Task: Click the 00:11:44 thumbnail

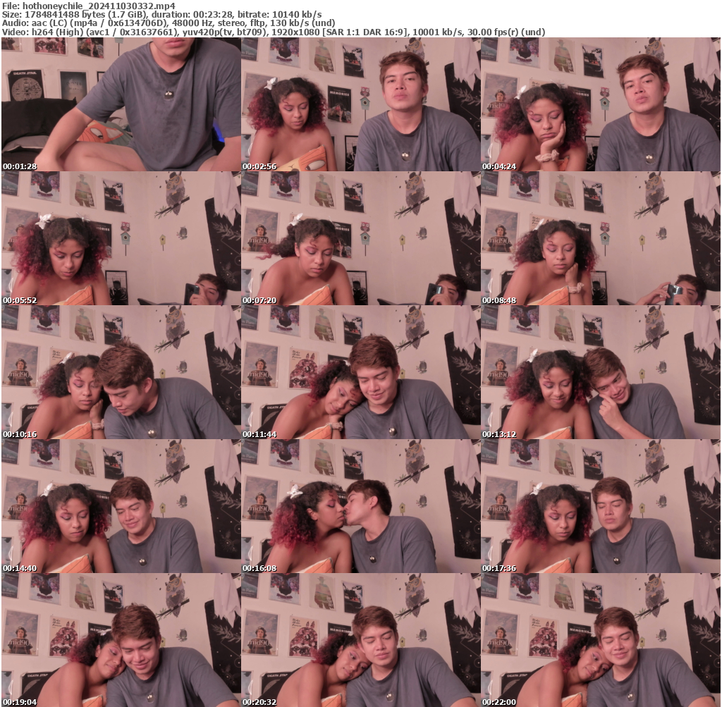Action: (x=361, y=372)
